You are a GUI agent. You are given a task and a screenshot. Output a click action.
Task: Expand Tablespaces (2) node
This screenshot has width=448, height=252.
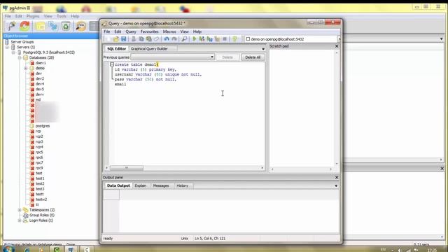tap(20, 210)
